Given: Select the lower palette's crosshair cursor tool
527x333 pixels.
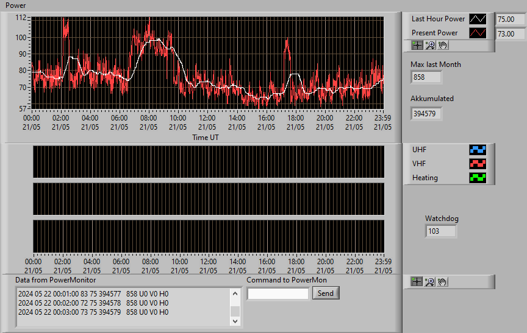Looking at the screenshot, I should [417, 282].
